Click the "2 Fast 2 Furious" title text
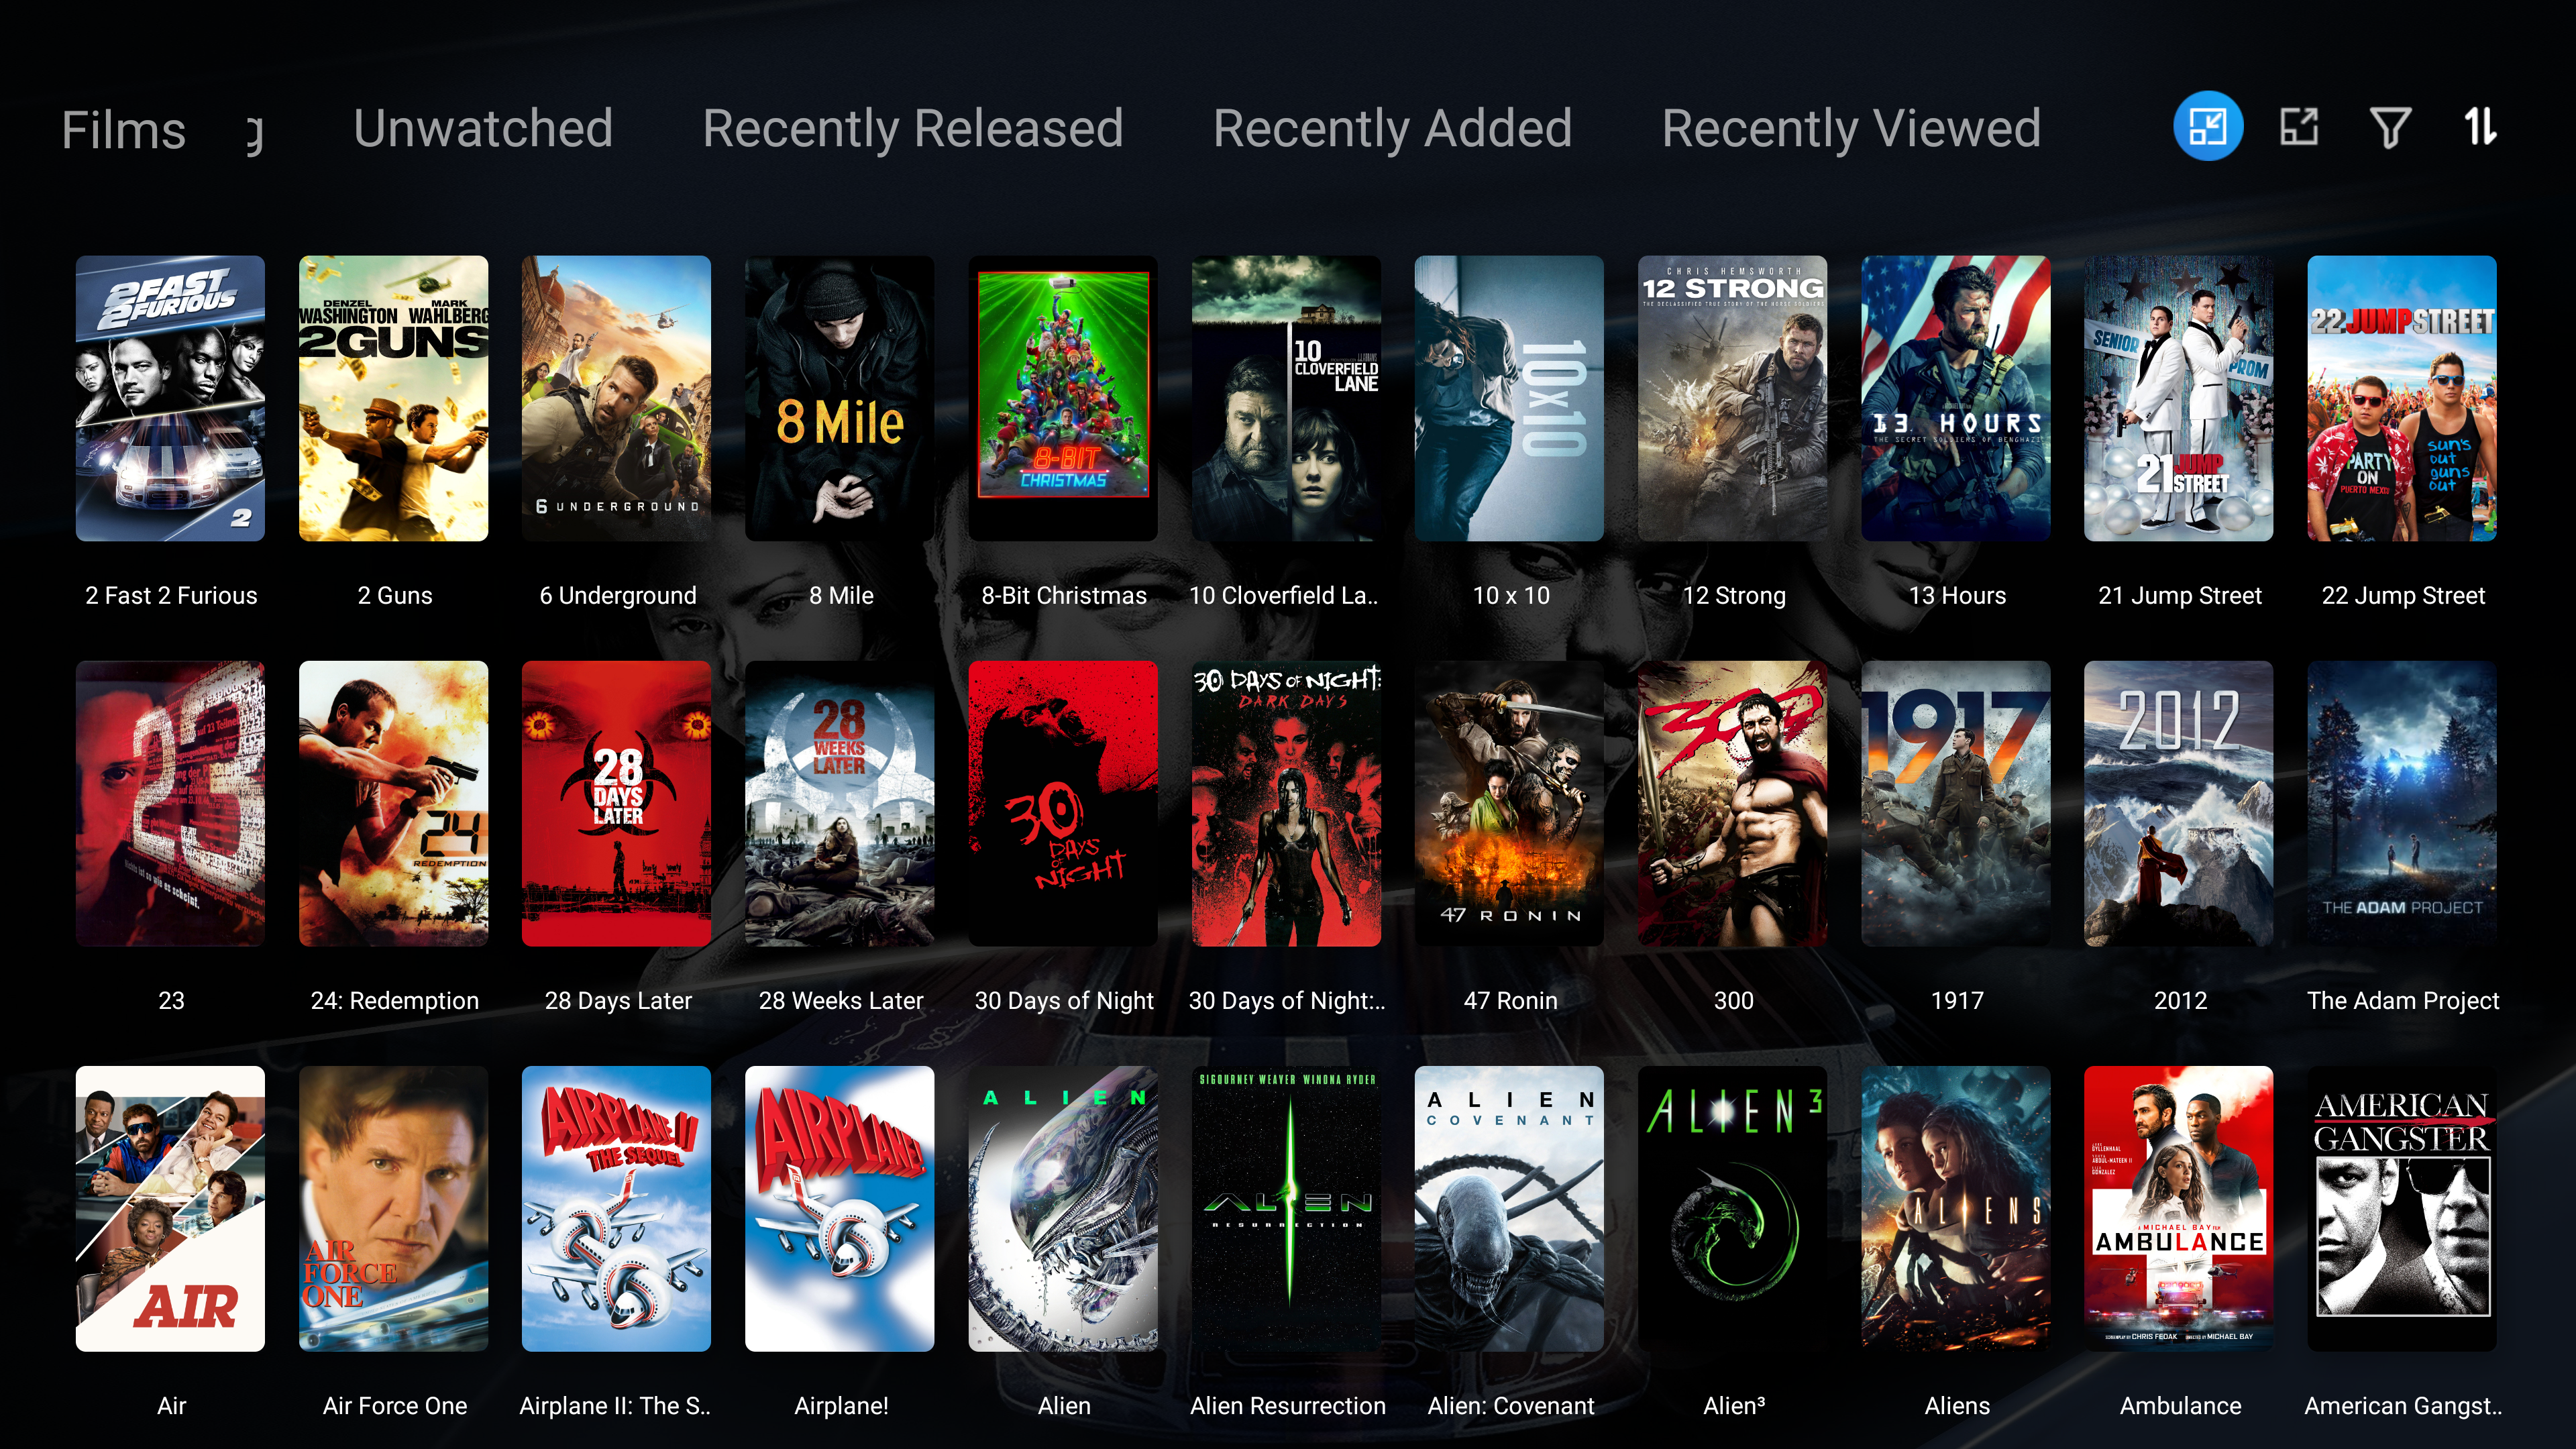Viewport: 2576px width, 1449px height. pyautogui.click(x=171, y=596)
